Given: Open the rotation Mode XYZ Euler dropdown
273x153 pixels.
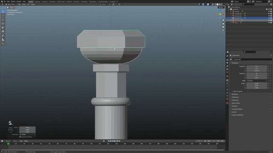Looking at the screenshot, I should [256, 81].
